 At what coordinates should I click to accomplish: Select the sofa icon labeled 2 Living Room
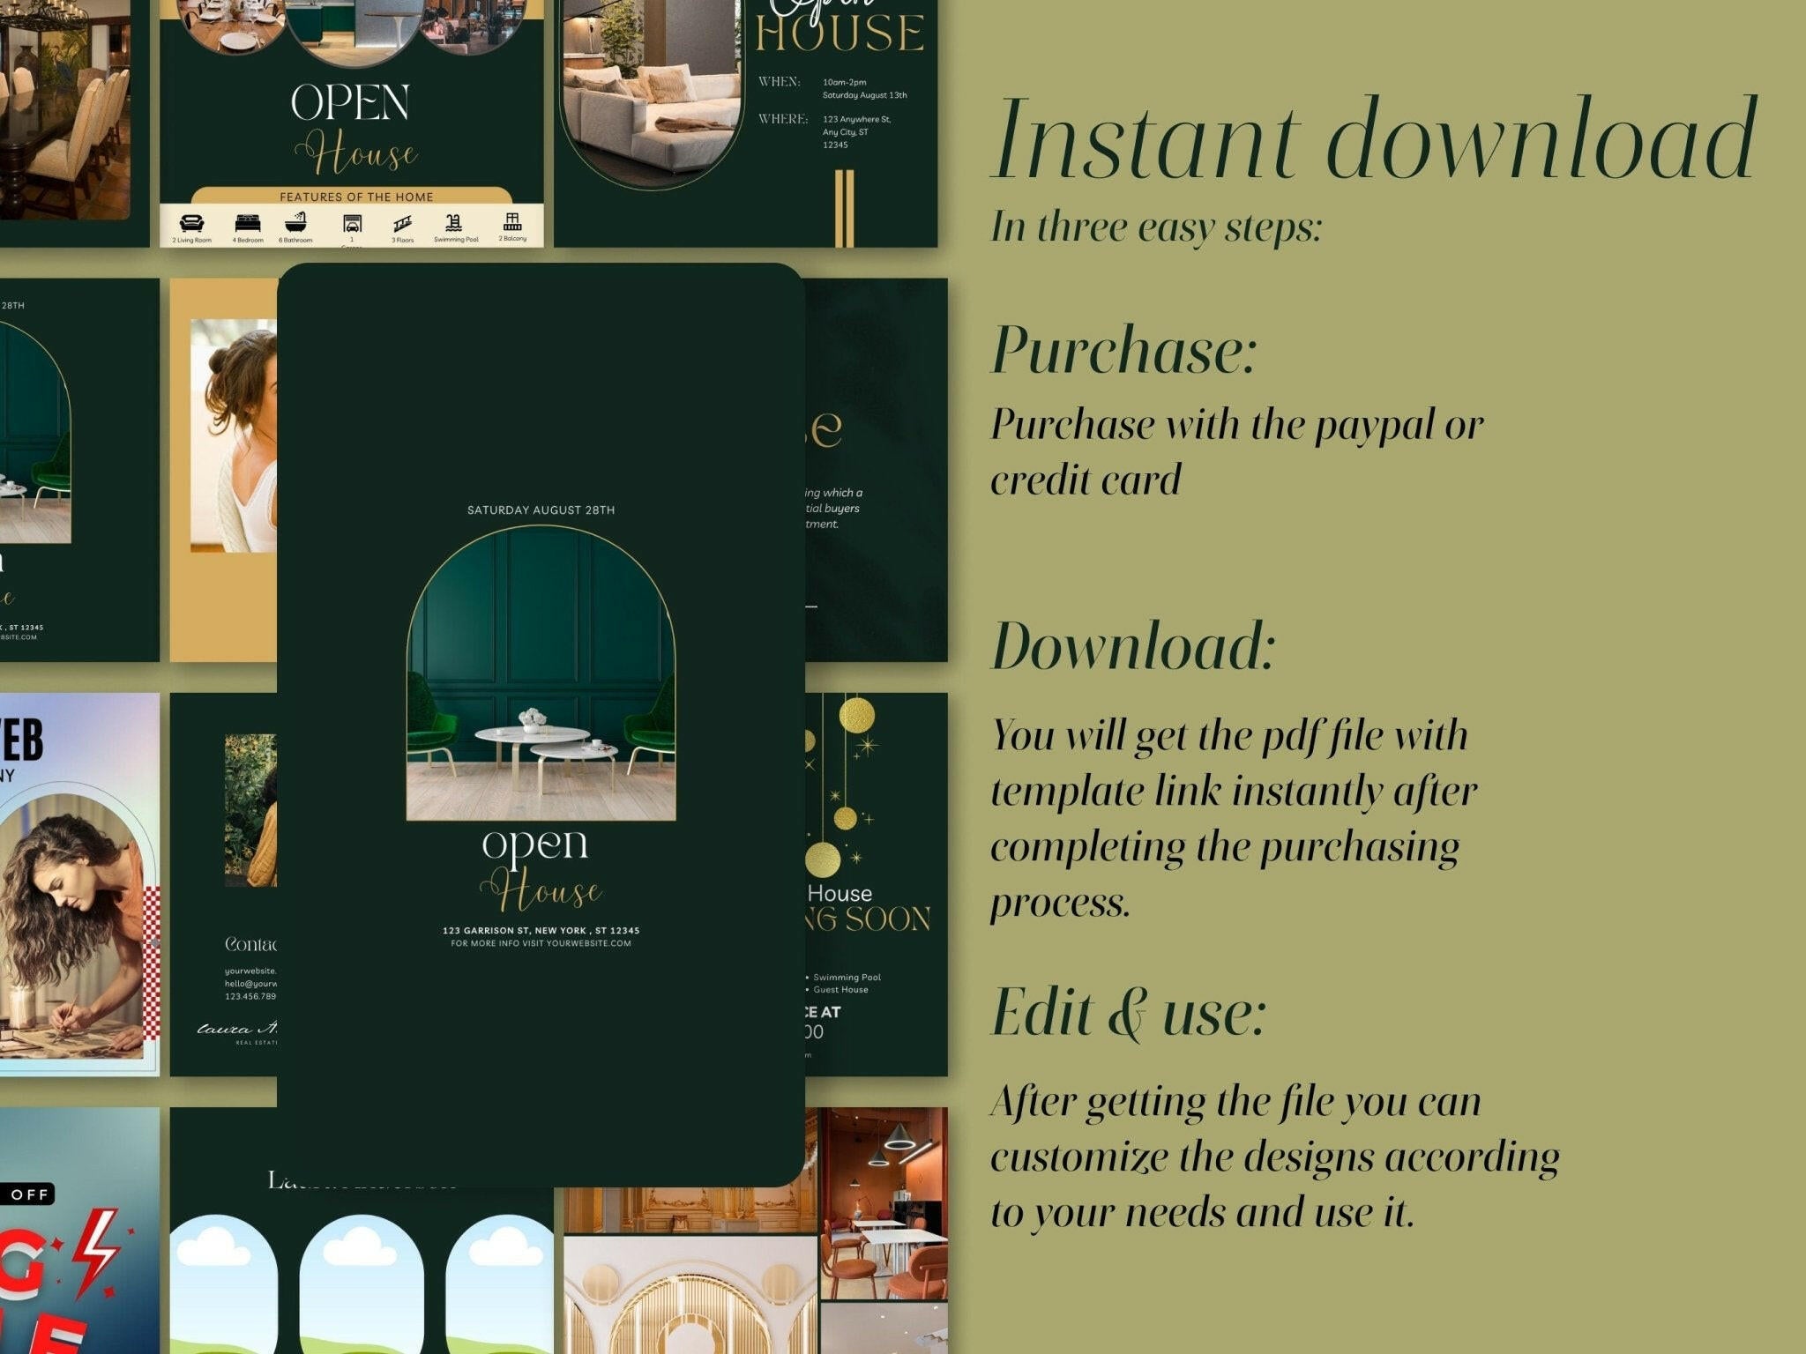190,222
